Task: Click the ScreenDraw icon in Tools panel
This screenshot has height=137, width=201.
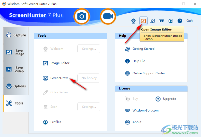Action: point(45,78)
